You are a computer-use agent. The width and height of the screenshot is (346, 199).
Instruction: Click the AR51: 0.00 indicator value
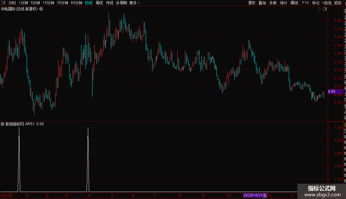34,124
